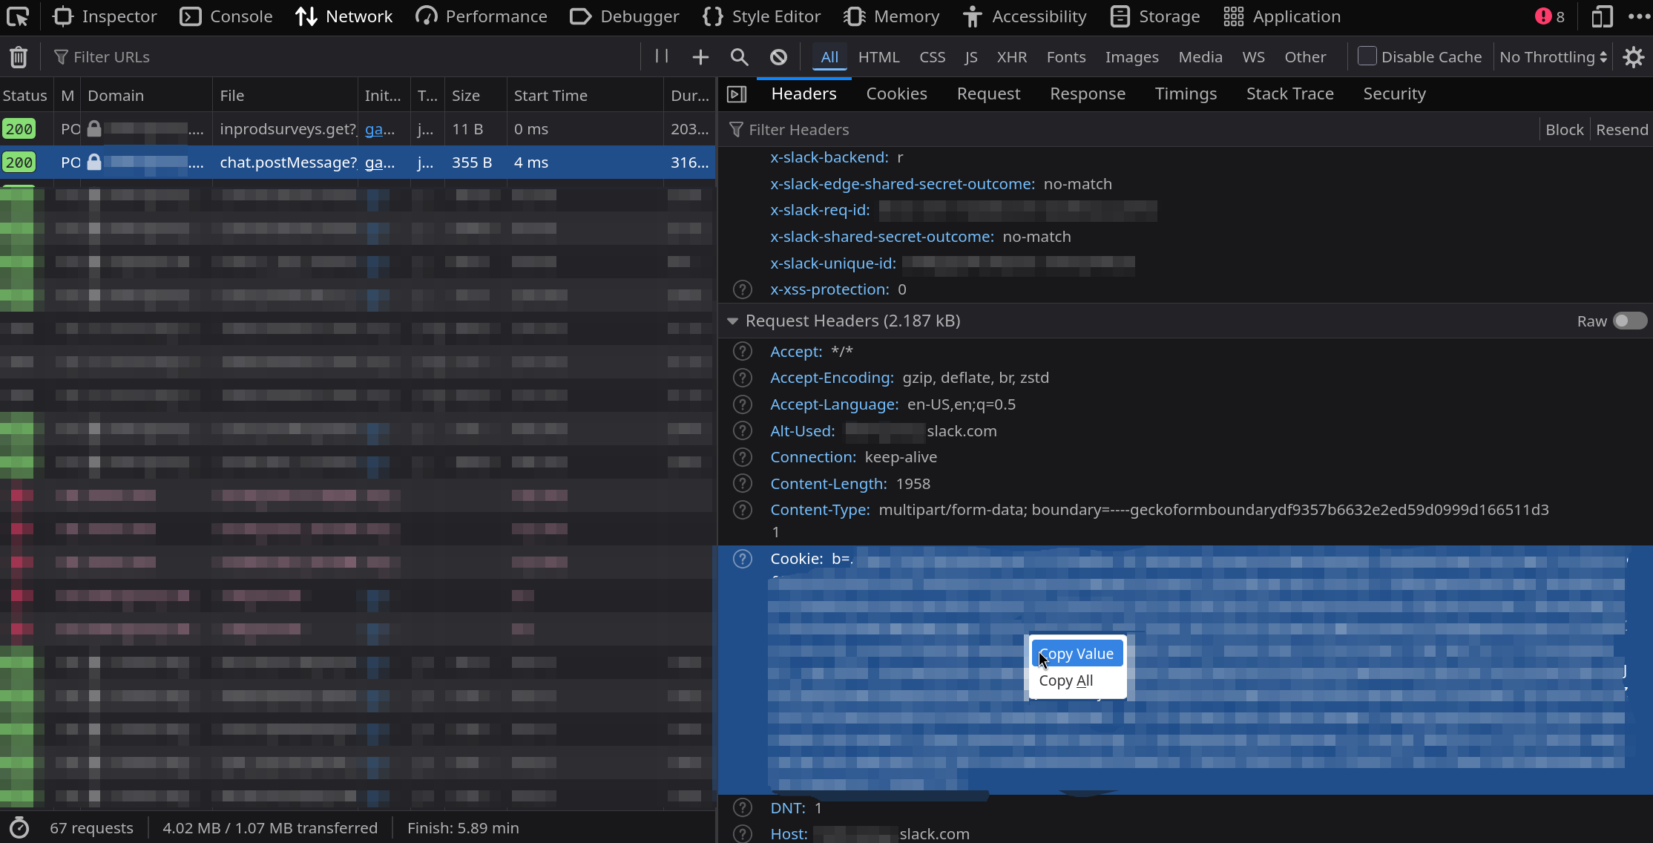Pause network recording

(662, 56)
